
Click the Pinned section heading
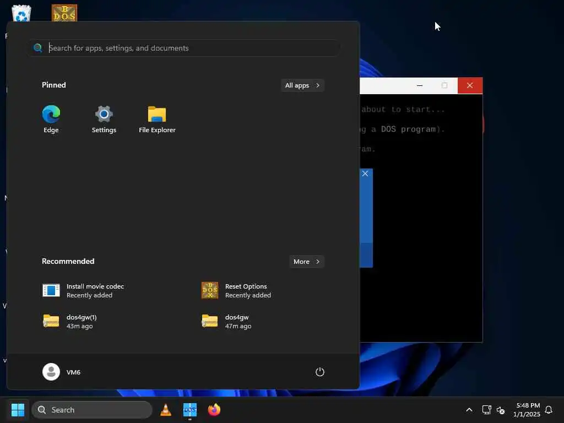point(54,85)
